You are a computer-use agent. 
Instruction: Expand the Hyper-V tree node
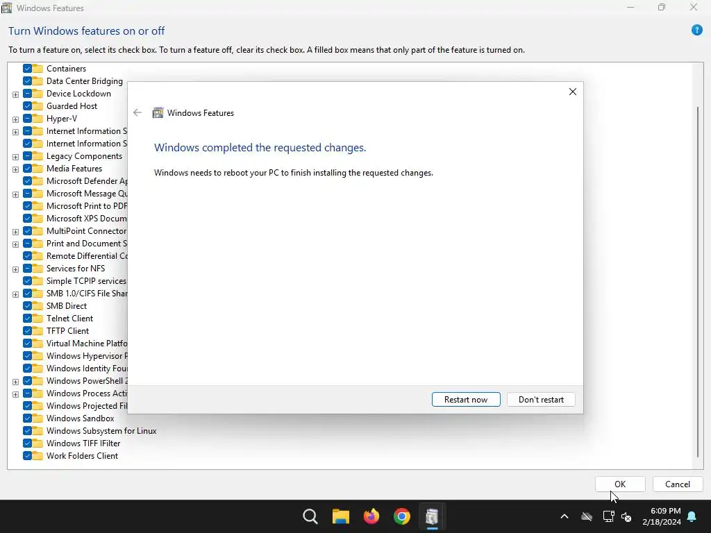click(15, 119)
